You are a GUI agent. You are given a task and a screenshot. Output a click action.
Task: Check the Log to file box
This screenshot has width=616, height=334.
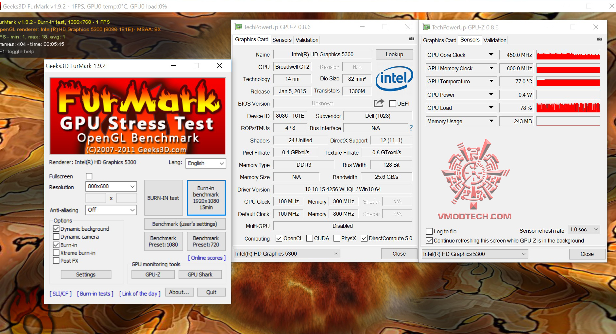click(x=430, y=231)
